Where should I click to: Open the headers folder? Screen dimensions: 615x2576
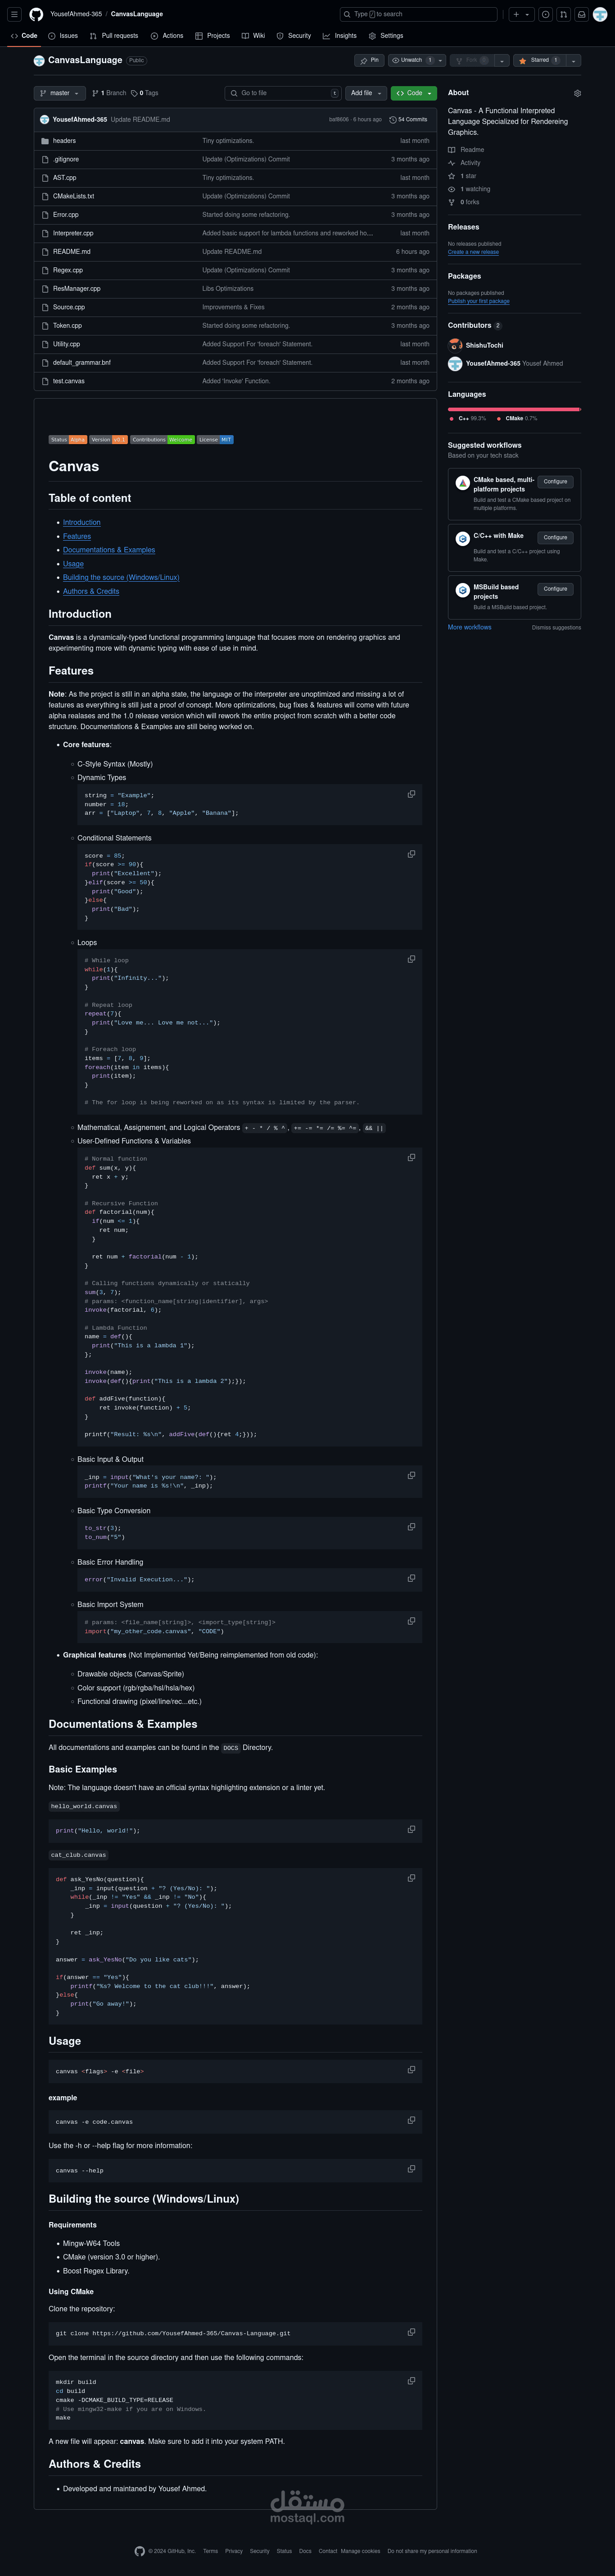pyautogui.click(x=64, y=141)
